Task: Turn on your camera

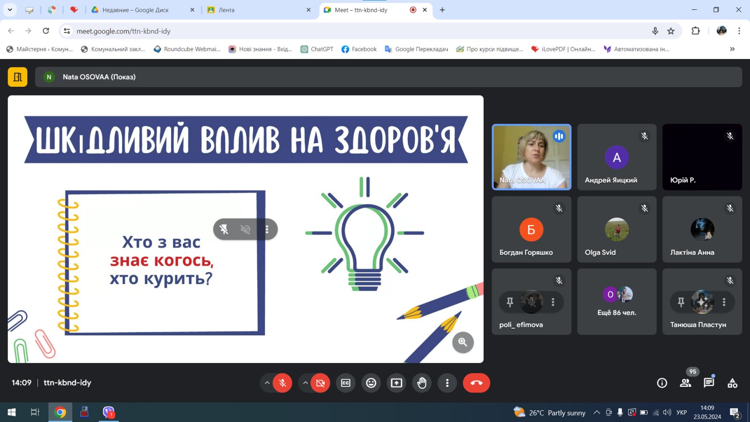Action: (x=321, y=383)
